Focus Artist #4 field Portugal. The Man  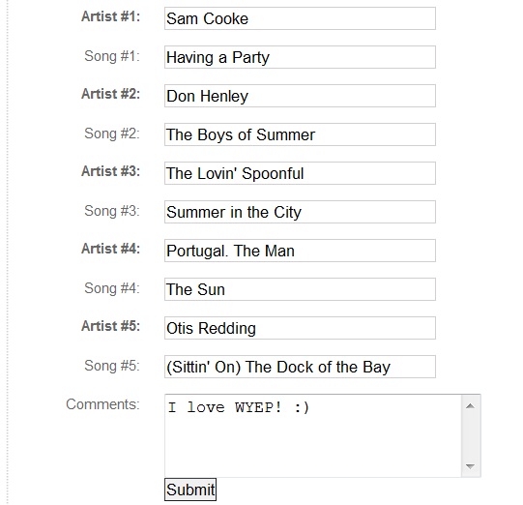(300, 251)
